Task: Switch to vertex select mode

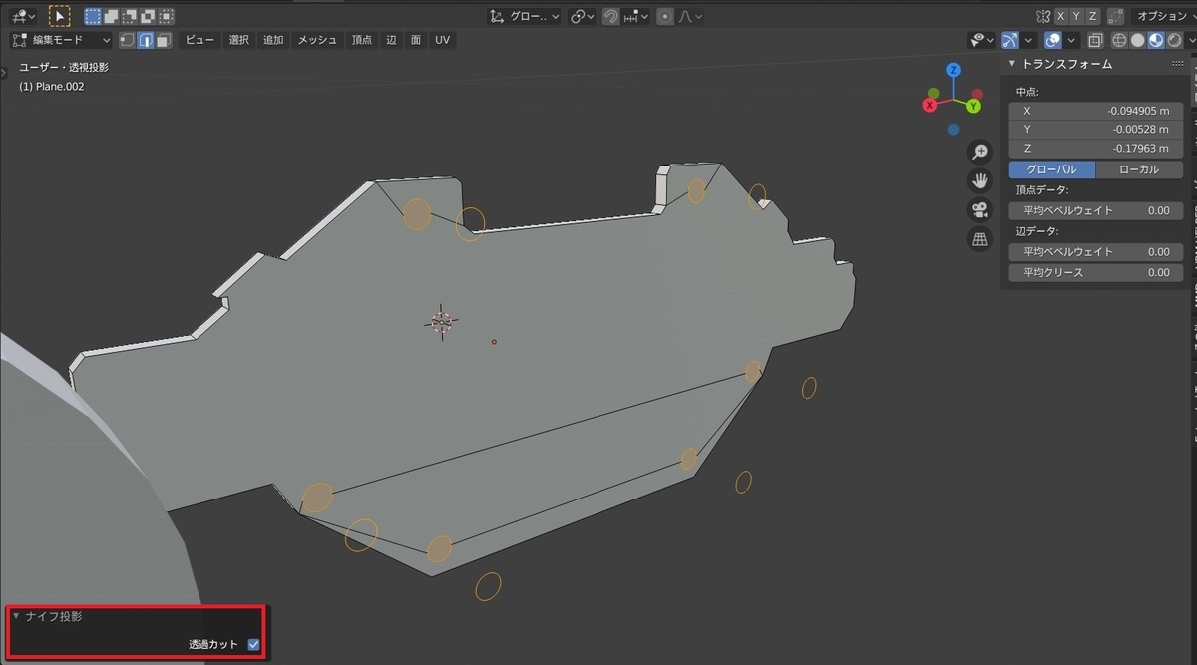Action: 128,40
